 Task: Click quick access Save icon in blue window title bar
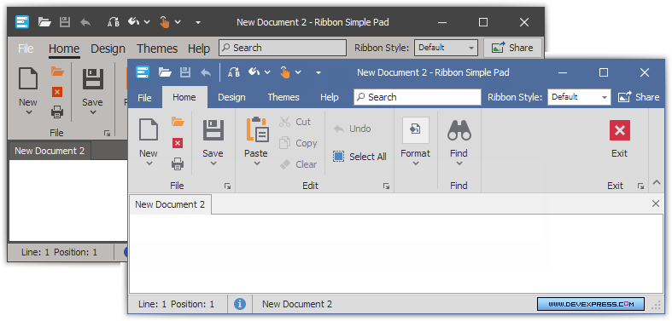pyautogui.click(x=185, y=72)
